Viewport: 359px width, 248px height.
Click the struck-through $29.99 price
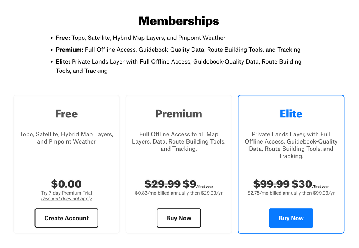pos(163,184)
